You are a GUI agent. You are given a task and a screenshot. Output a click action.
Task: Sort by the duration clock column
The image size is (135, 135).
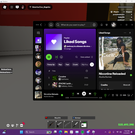tap(87, 71)
